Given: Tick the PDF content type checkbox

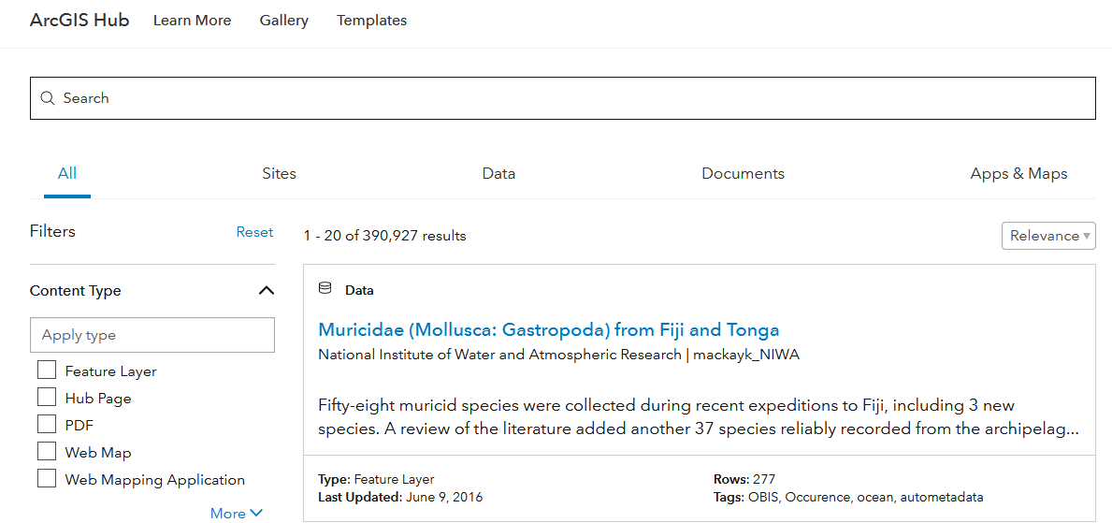Looking at the screenshot, I should (x=47, y=425).
